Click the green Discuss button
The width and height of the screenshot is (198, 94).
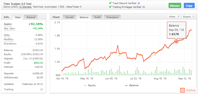point(175,6)
